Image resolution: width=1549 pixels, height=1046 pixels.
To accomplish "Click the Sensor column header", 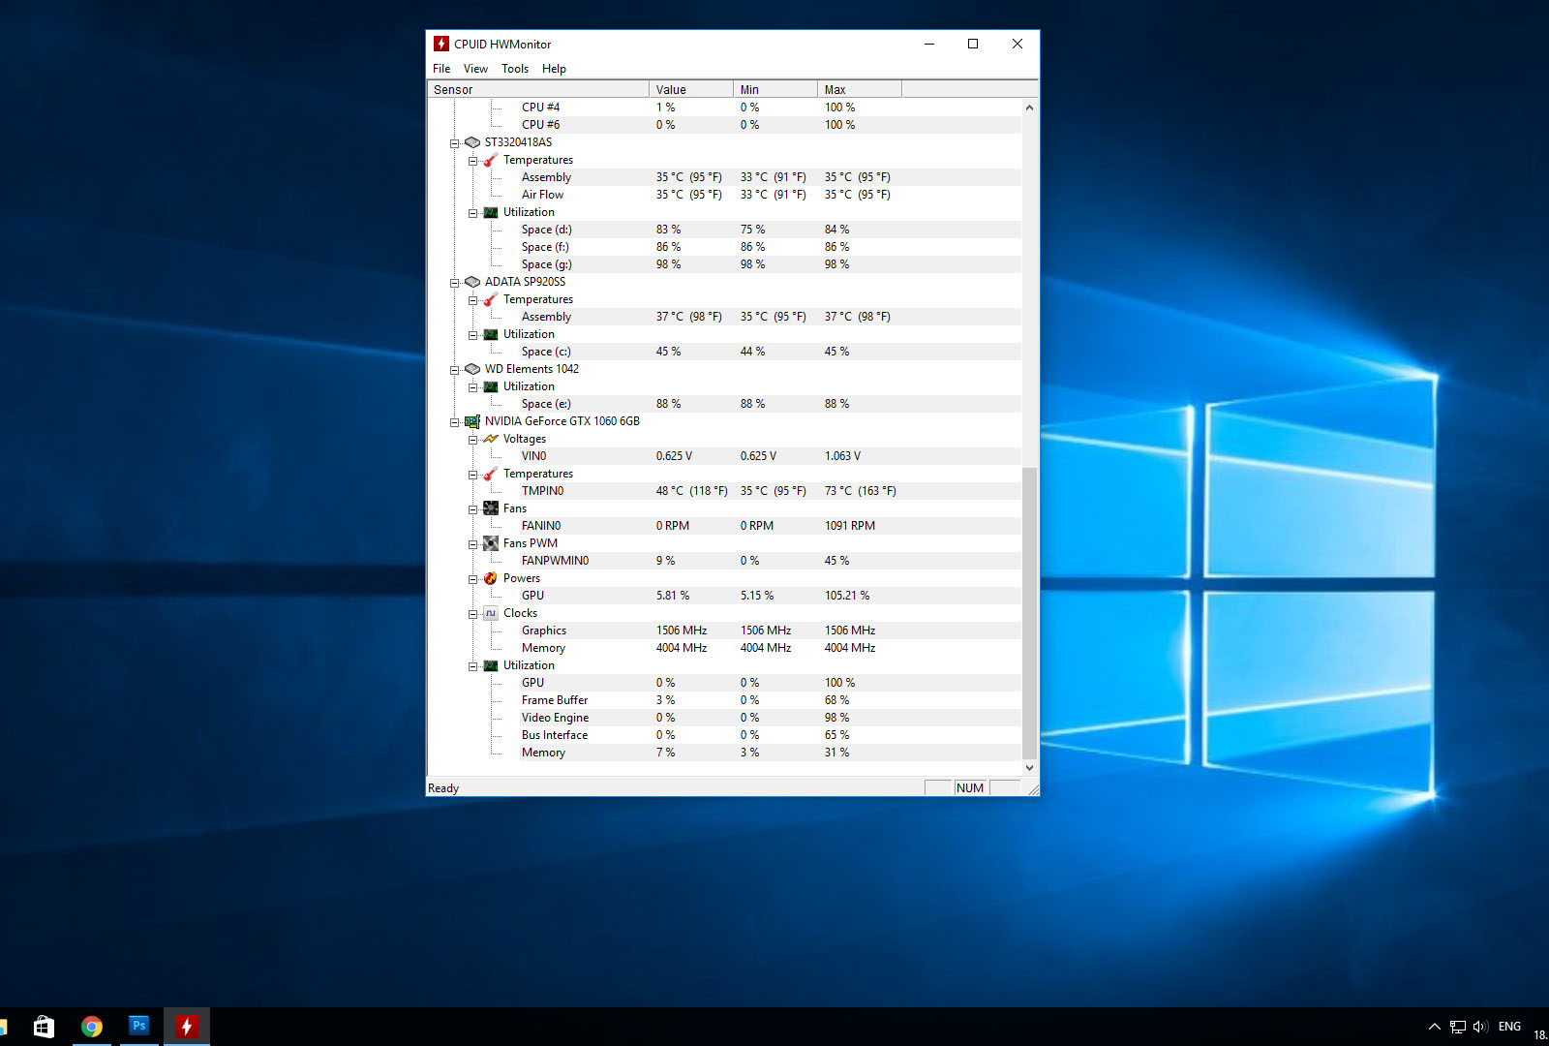I will tap(538, 89).
